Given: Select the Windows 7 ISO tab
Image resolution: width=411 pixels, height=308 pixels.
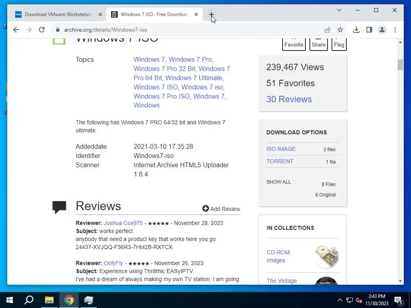Looking at the screenshot, I should (155, 14).
